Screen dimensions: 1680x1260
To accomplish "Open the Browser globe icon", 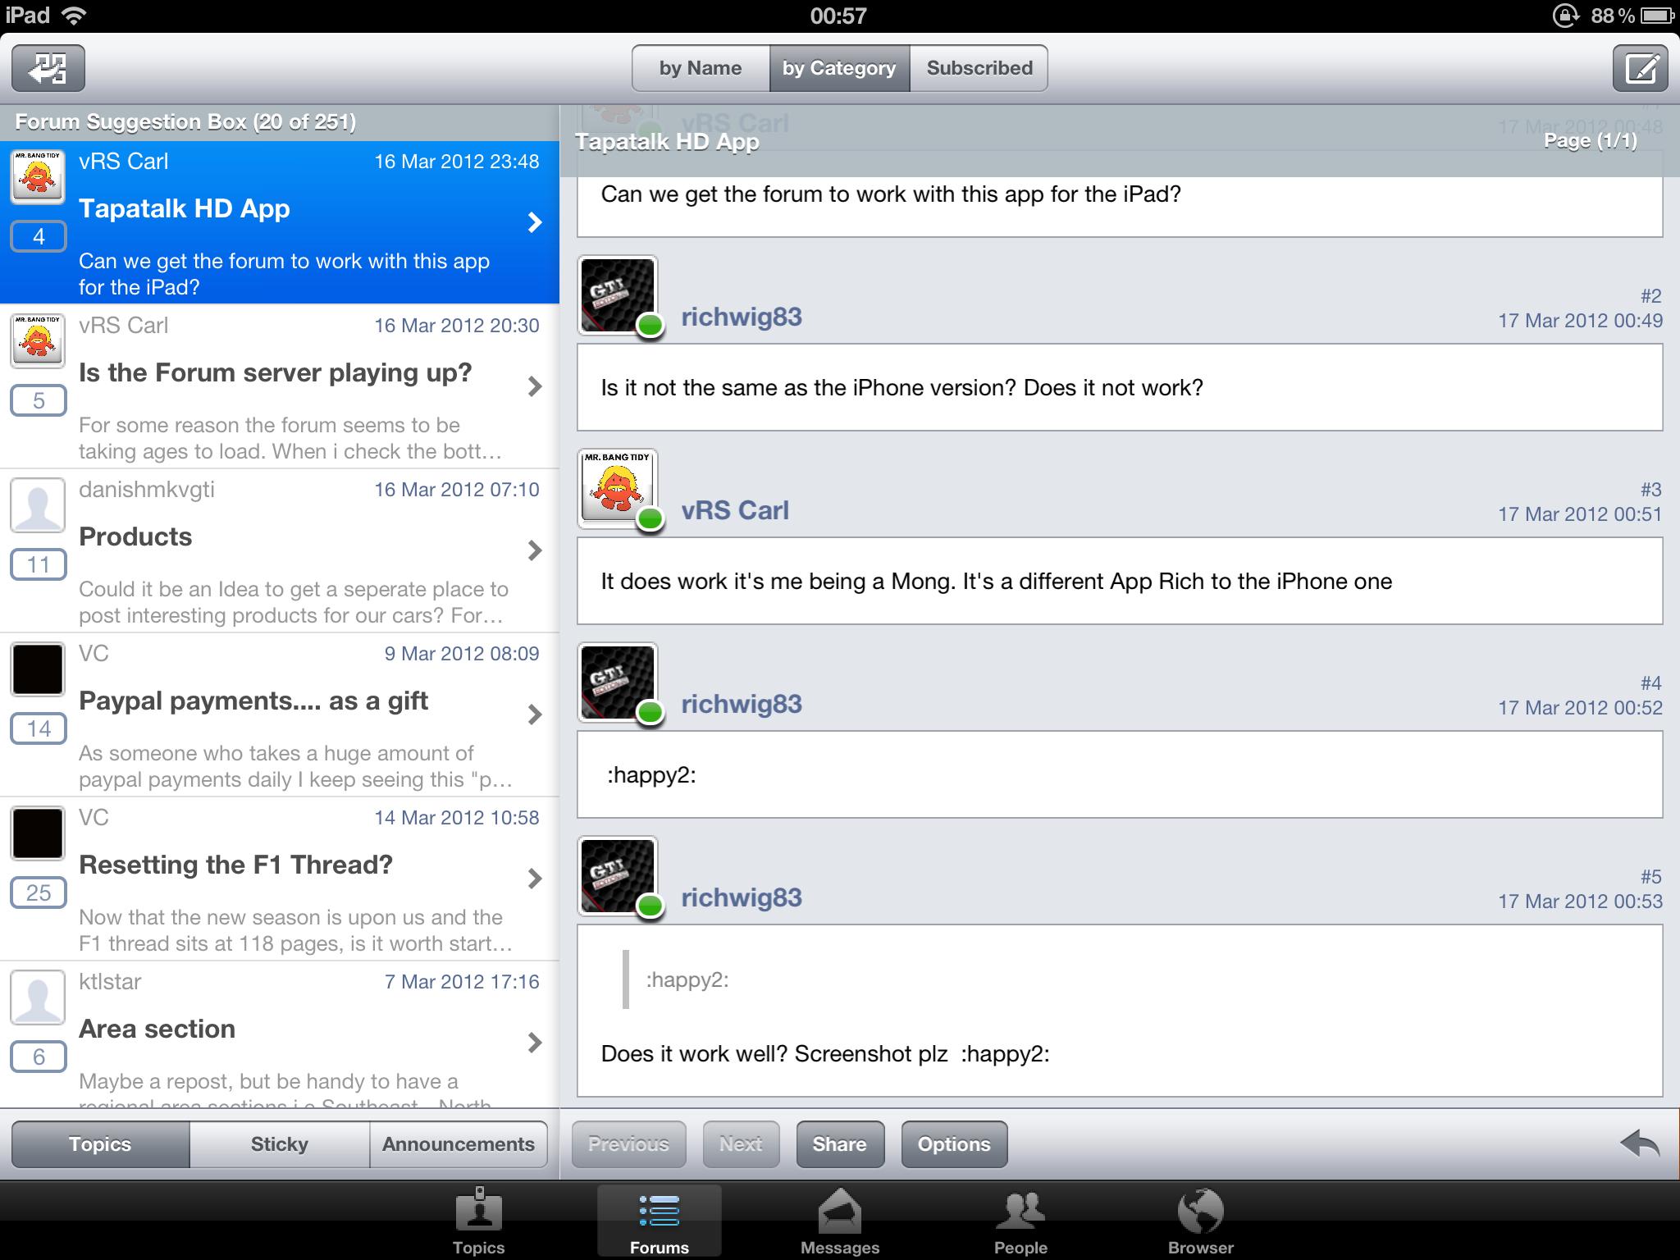I will point(1201,1221).
